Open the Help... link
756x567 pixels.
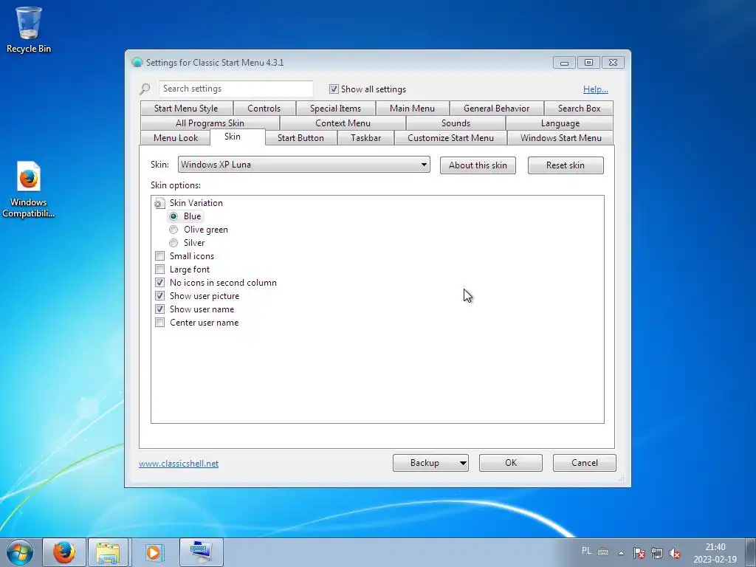[x=596, y=89]
